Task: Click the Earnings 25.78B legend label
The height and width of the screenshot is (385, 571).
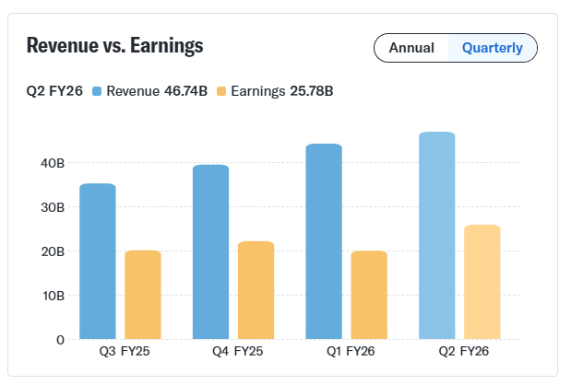Action: pos(282,91)
